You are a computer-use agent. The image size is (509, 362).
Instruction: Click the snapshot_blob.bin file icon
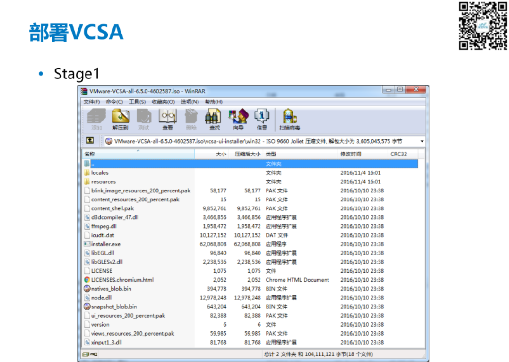point(87,306)
